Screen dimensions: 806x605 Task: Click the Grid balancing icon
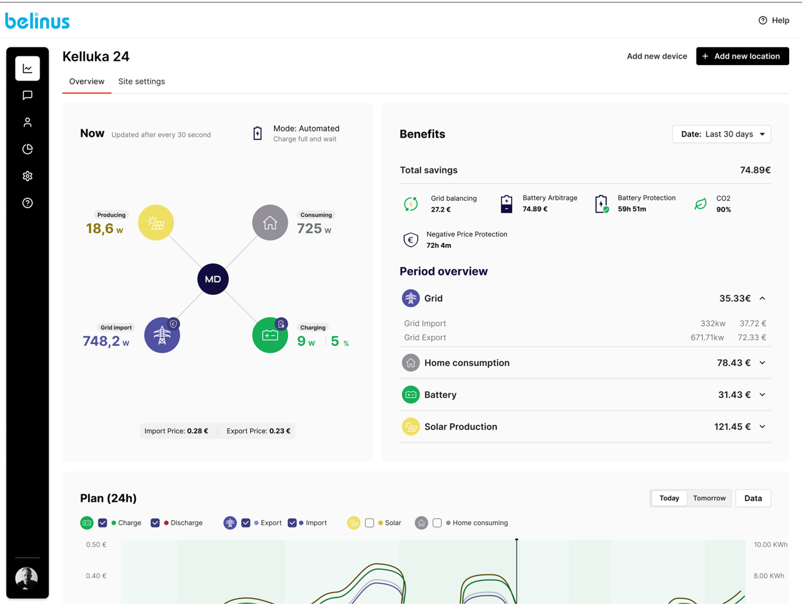(x=411, y=204)
